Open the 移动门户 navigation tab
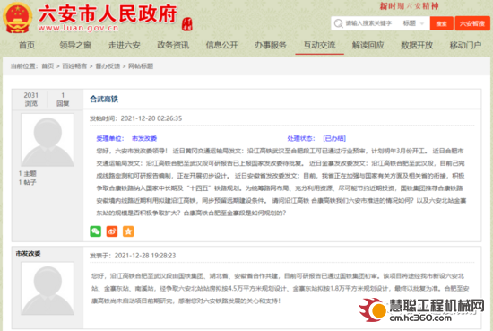Image resolution: width=493 pixels, height=331 pixels. 465,46
